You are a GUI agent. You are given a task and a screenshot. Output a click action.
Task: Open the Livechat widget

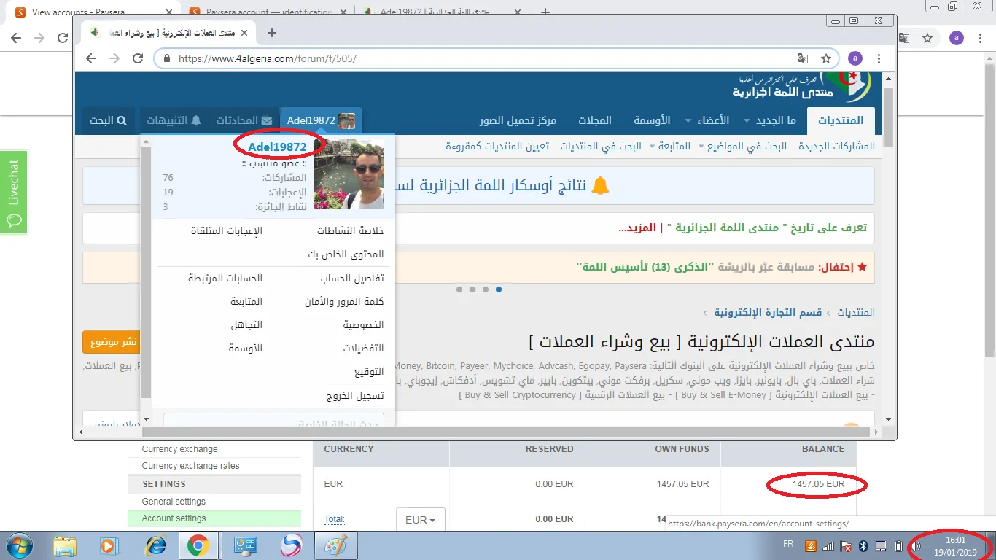point(13,192)
